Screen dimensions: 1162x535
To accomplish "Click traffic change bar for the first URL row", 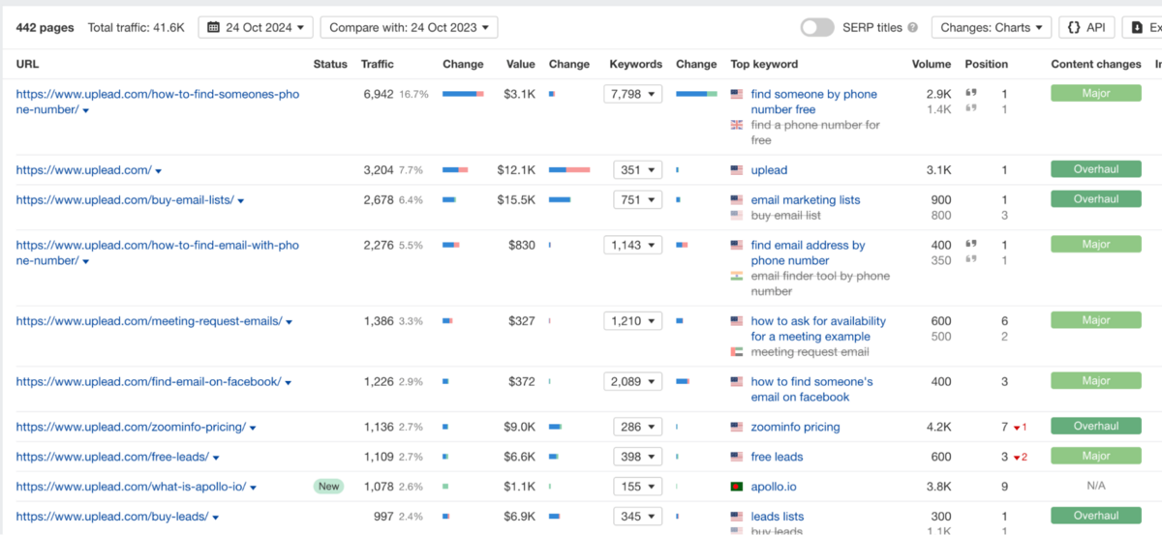I will pos(463,94).
